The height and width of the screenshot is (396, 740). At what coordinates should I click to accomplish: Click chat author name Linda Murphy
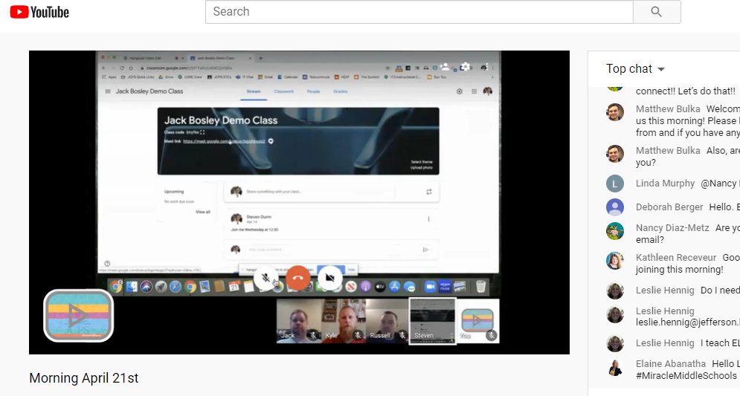point(665,184)
